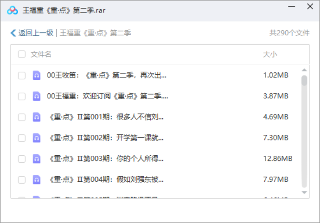Click the 王福重《重·点》第二季 breadcrumb
The image size is (320, 223).
click(96, 33)
